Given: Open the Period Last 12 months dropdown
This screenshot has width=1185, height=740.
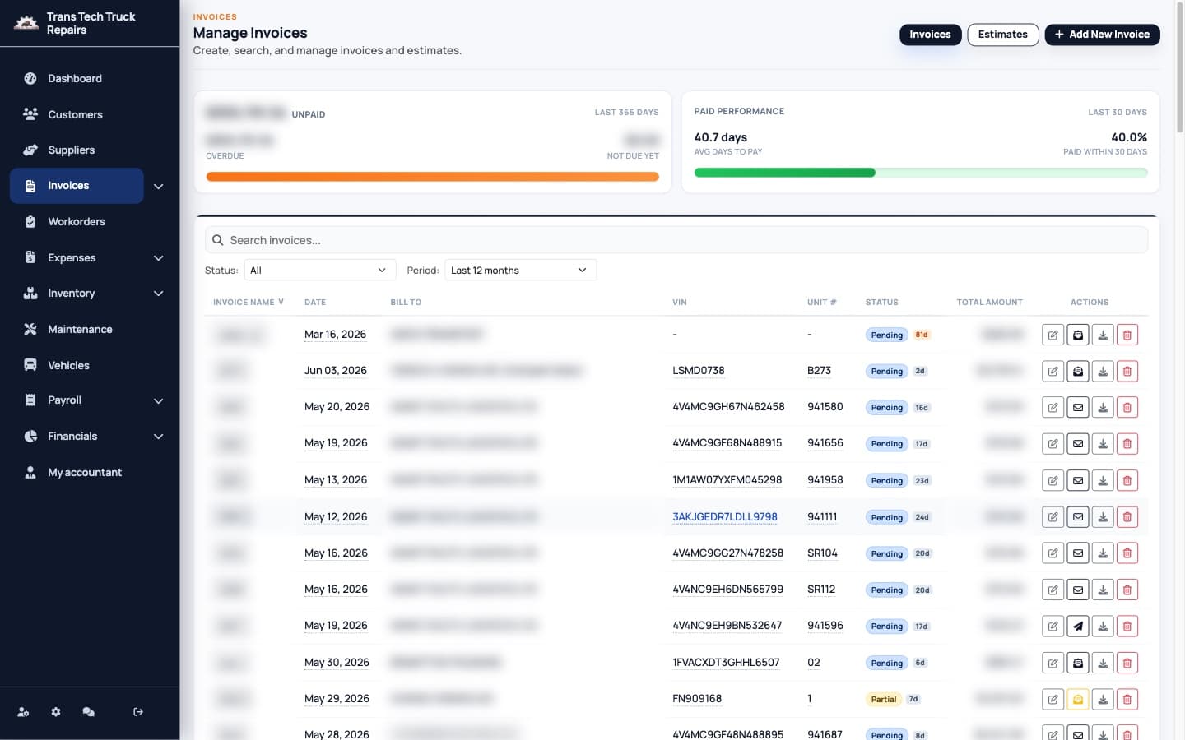Looking at the screenshot, I should [x=520, y=270].
